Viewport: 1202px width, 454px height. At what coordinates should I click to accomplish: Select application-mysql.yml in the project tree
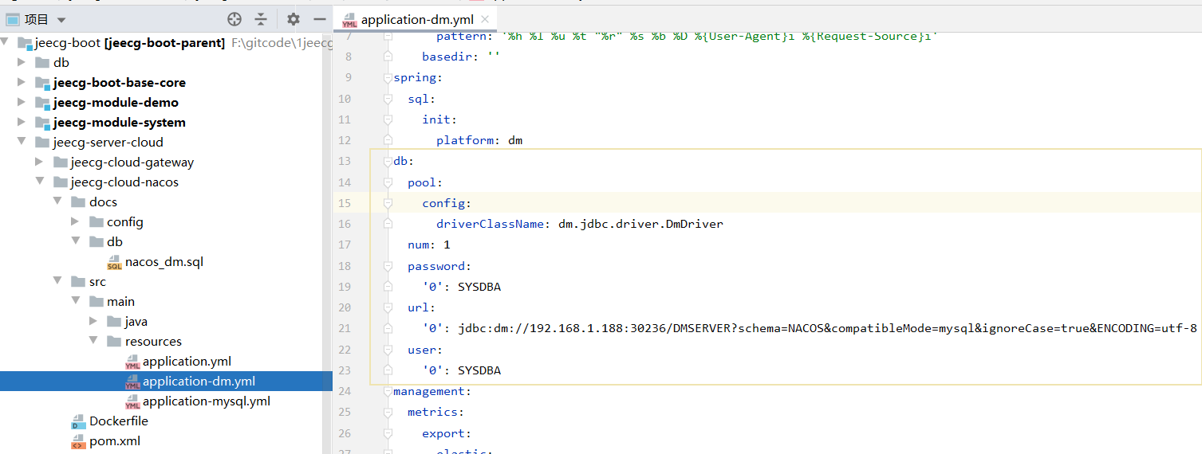(x=207, y=401)
